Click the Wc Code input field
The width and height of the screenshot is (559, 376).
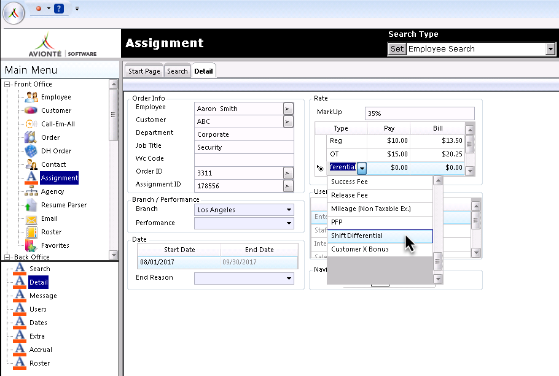[x=244, y=160]
